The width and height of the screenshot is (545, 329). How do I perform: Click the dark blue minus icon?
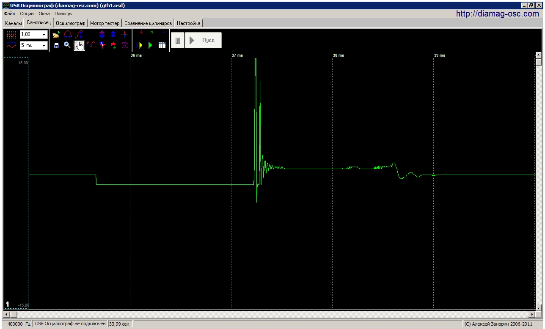click(x=164, y=32)
